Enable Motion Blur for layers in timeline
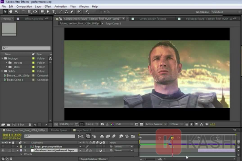The height and width of the screenshot is (161, 242). coord(114,136)
